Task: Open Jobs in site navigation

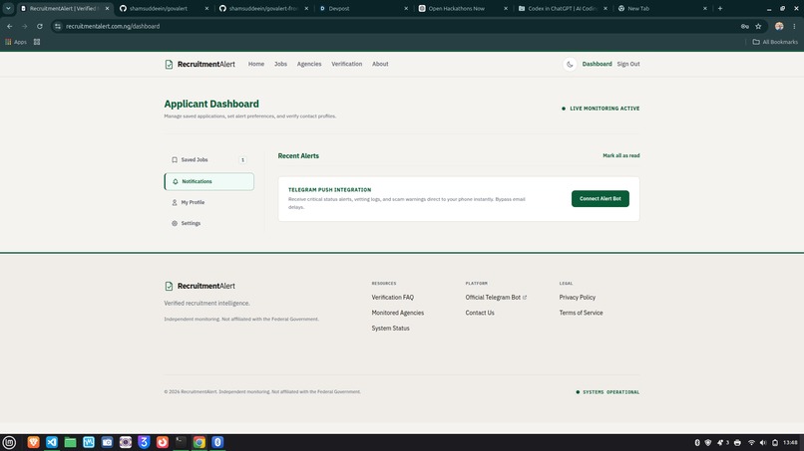Action: pos(280,64)
